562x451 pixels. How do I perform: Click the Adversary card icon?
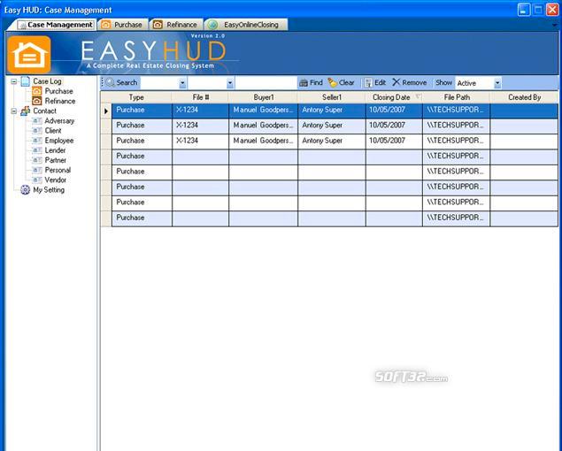tap(37, 121)
